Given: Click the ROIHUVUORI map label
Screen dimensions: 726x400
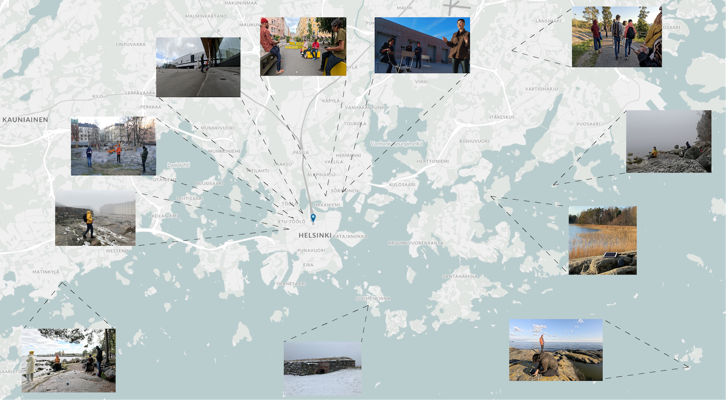Looking at the screenshot, I should 474,141.
